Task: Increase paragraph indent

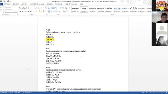Action: [63, 8]
